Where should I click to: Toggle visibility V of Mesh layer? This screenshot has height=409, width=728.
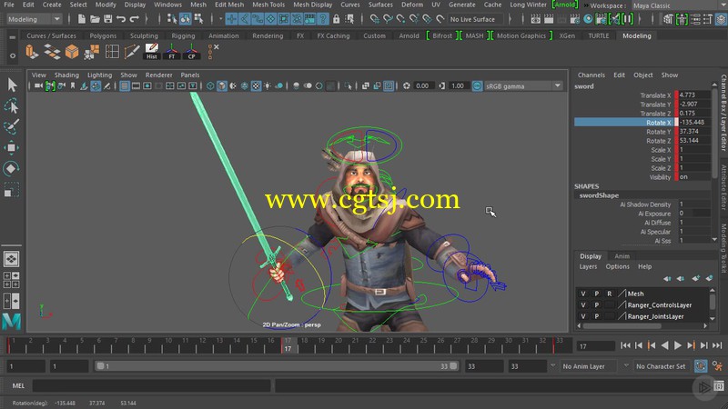coord(583,294)
